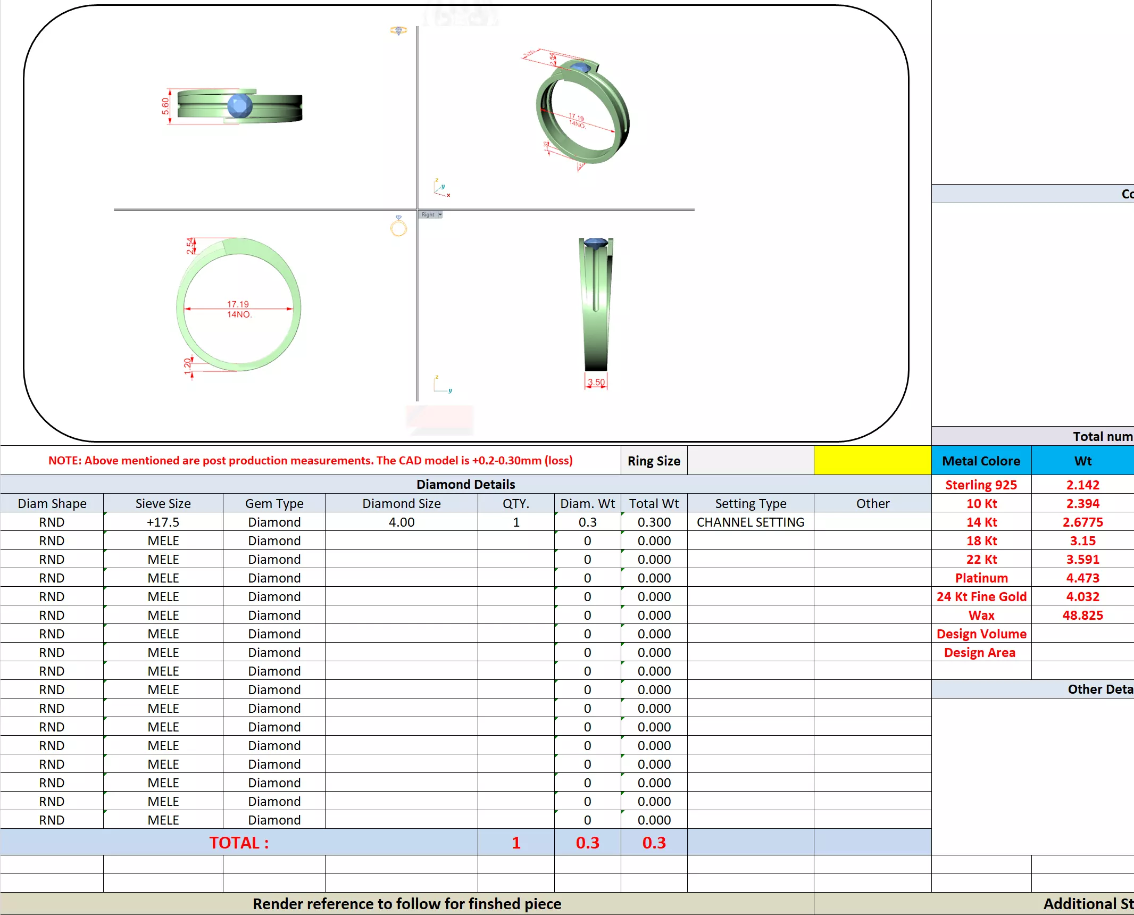
Task: Click the Right viewport title label
Action: coord(428,214)
